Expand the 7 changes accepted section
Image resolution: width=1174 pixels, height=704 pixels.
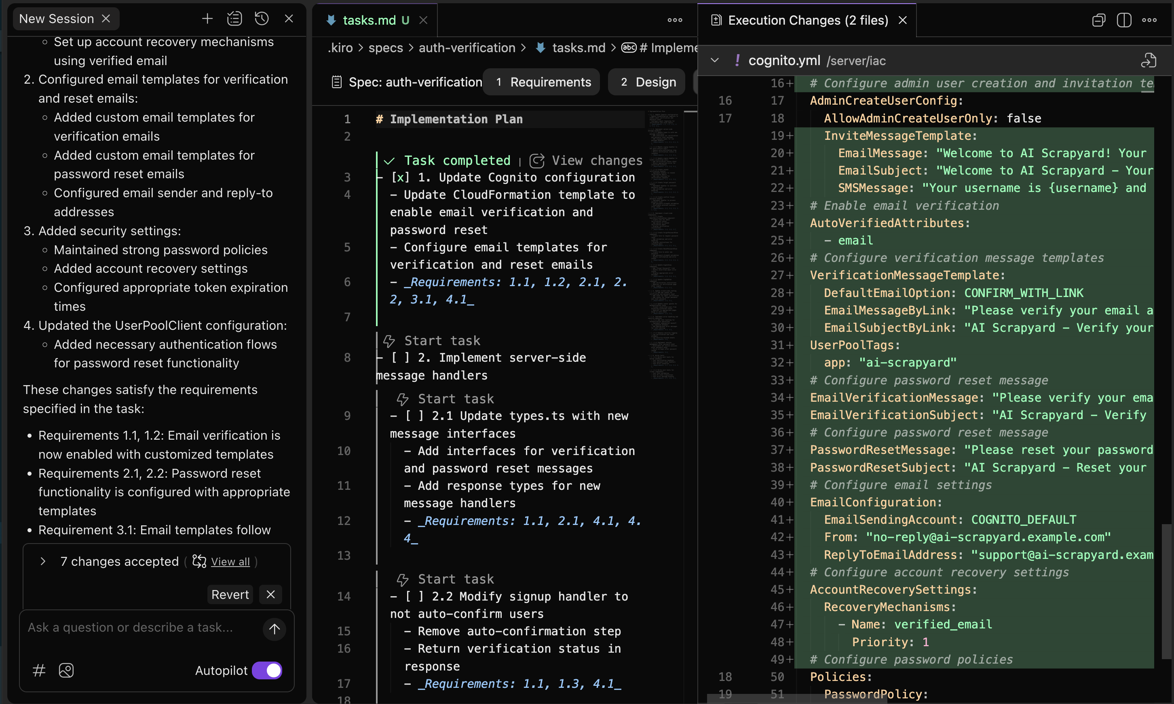(43, 561)
